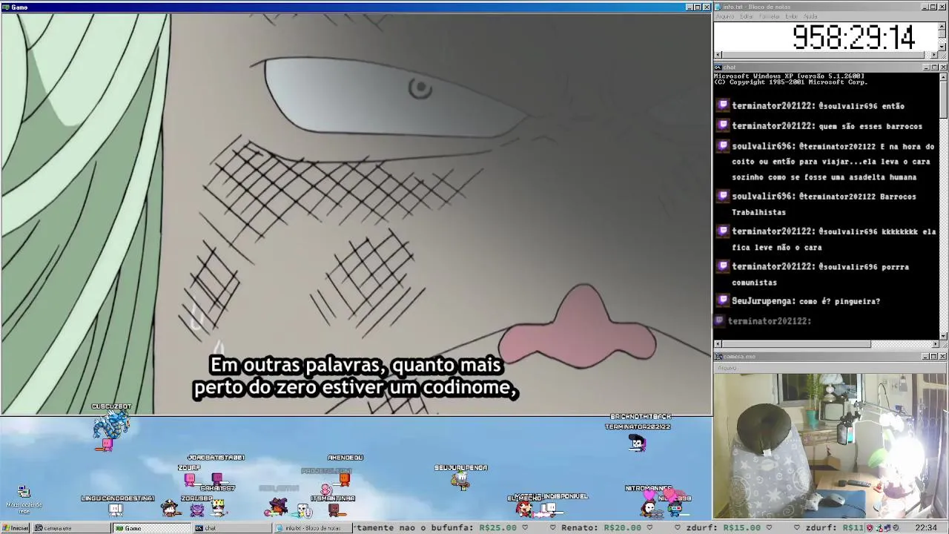949x534 pixels.
Task: Click Twitch badge beside 'Barrocos Trabalhistas' message
Action: click(x=723, y=197)
